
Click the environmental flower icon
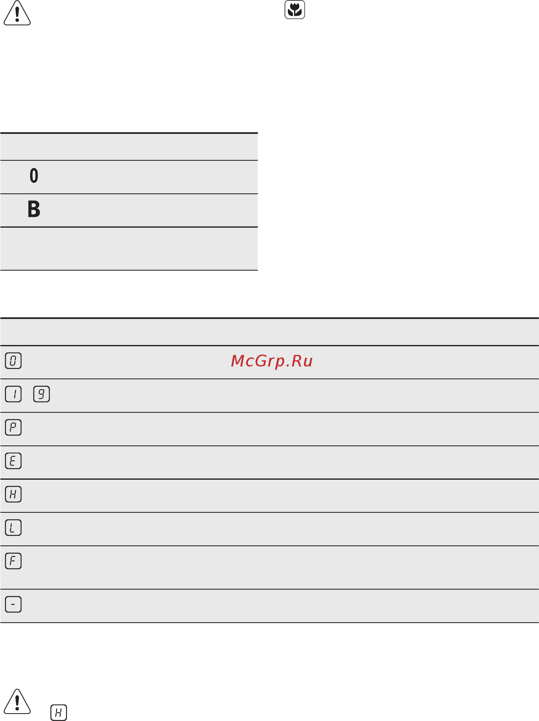[x=295, y=10]
